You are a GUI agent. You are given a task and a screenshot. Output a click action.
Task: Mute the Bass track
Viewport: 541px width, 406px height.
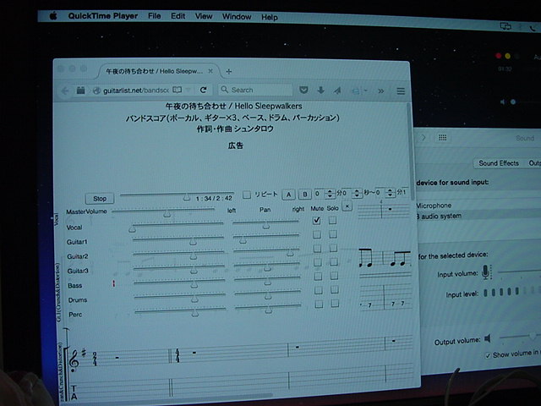pyautogui.click(x=318, y=277)
